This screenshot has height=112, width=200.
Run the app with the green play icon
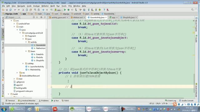coord(65,10)
